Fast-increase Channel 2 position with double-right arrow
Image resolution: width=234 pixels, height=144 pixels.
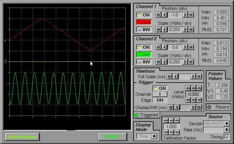pyautogui.click(x=191, y=47)
